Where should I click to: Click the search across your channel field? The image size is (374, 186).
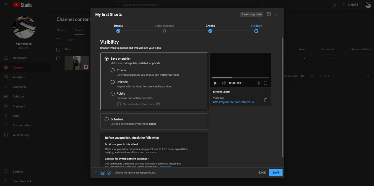[x=187, y=5]
